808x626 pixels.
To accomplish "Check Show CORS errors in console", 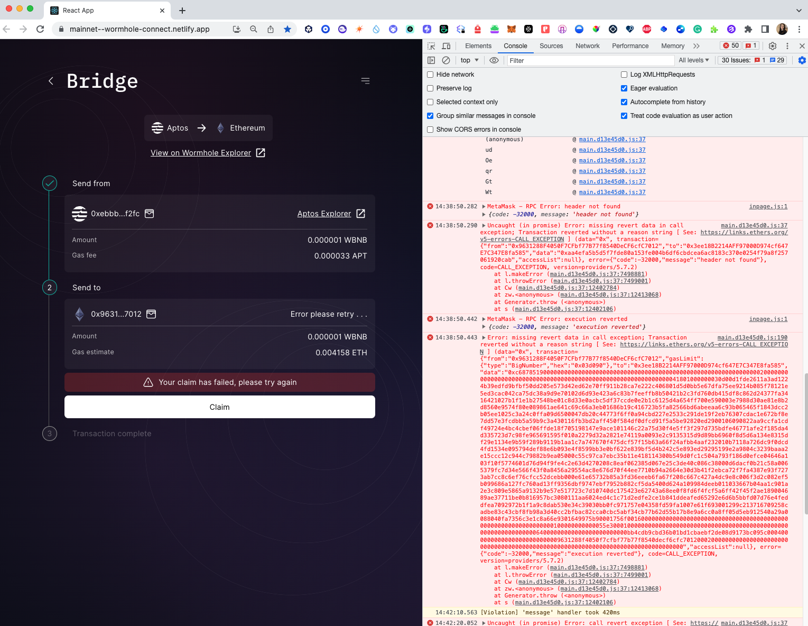I will (x=430, y=129).
